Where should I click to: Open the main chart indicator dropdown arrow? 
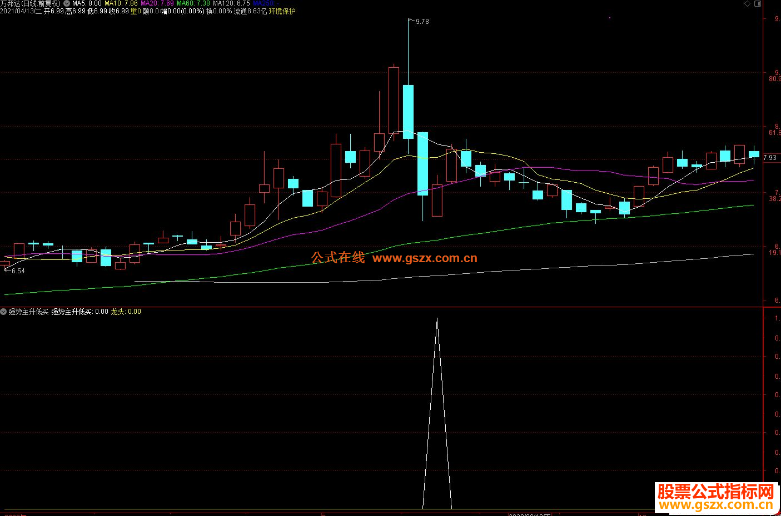(67, 3)
